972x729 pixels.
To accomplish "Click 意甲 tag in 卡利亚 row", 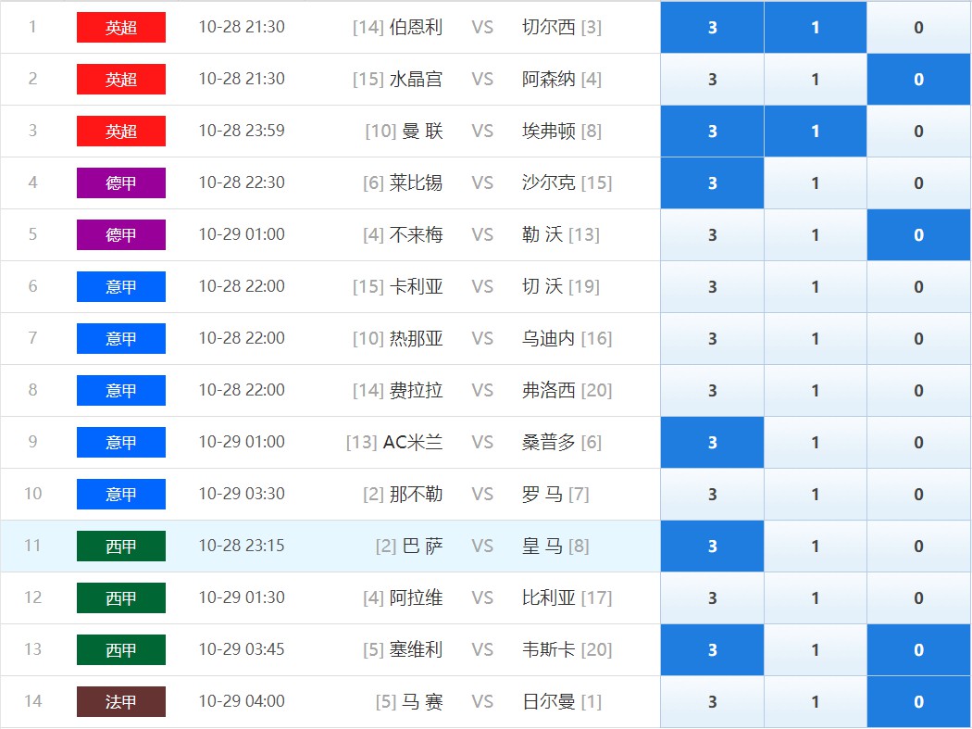I will coord(121,286).
